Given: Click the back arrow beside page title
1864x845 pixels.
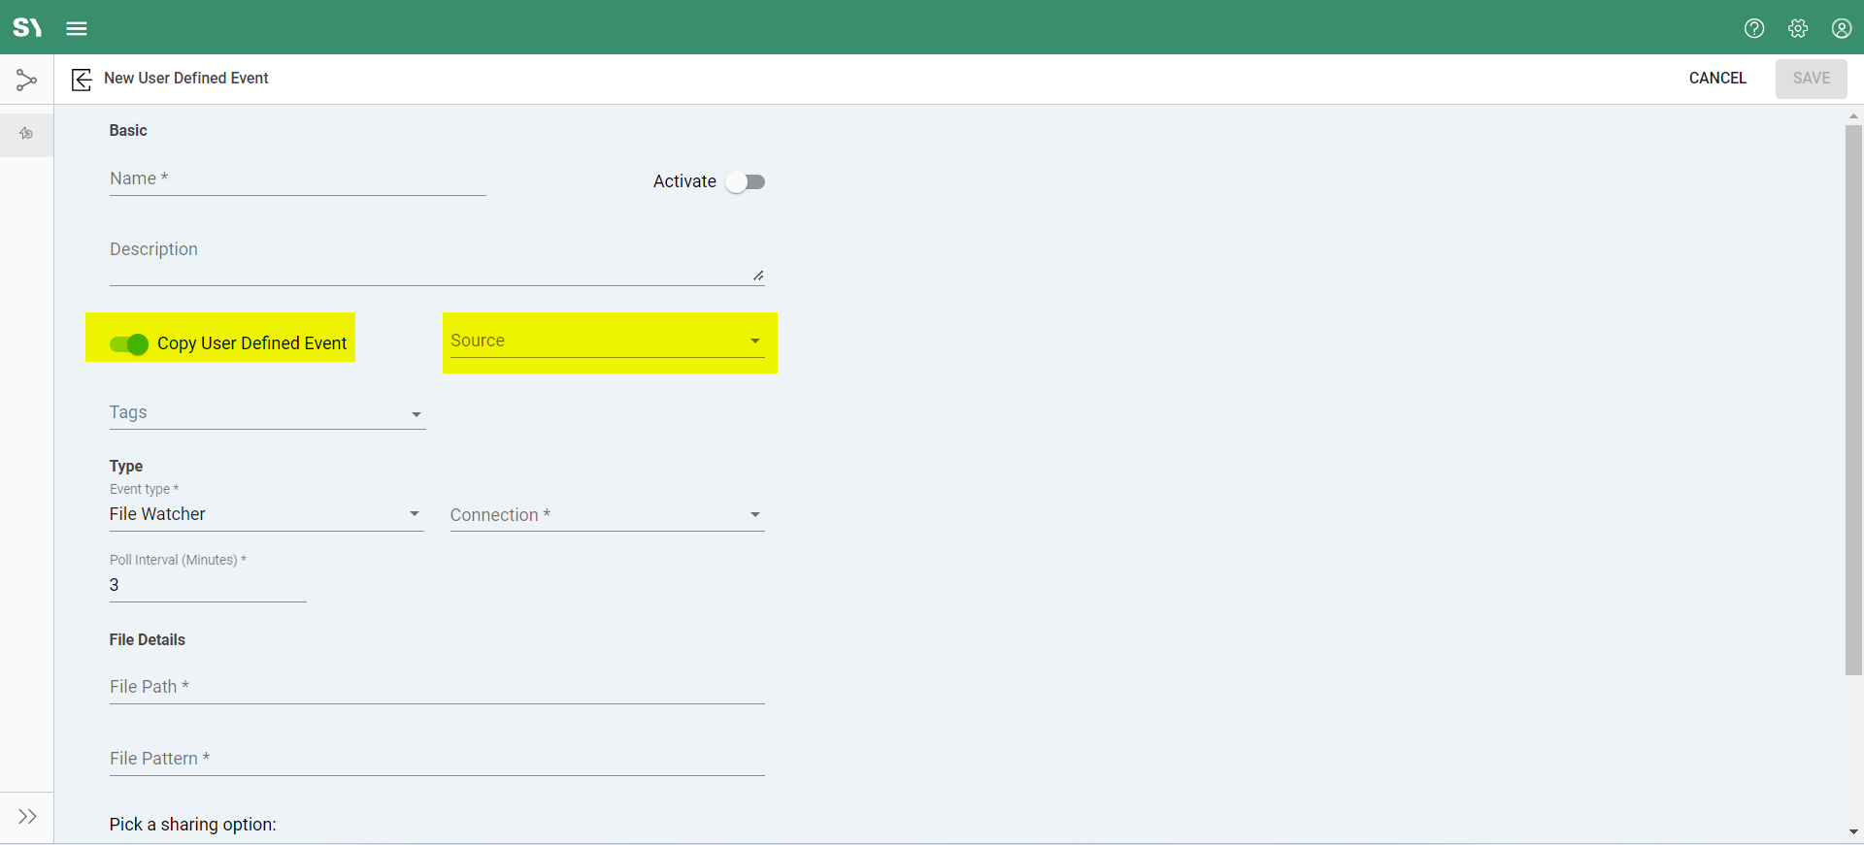Looking at the screenshot, I should (x=82, y=79).
